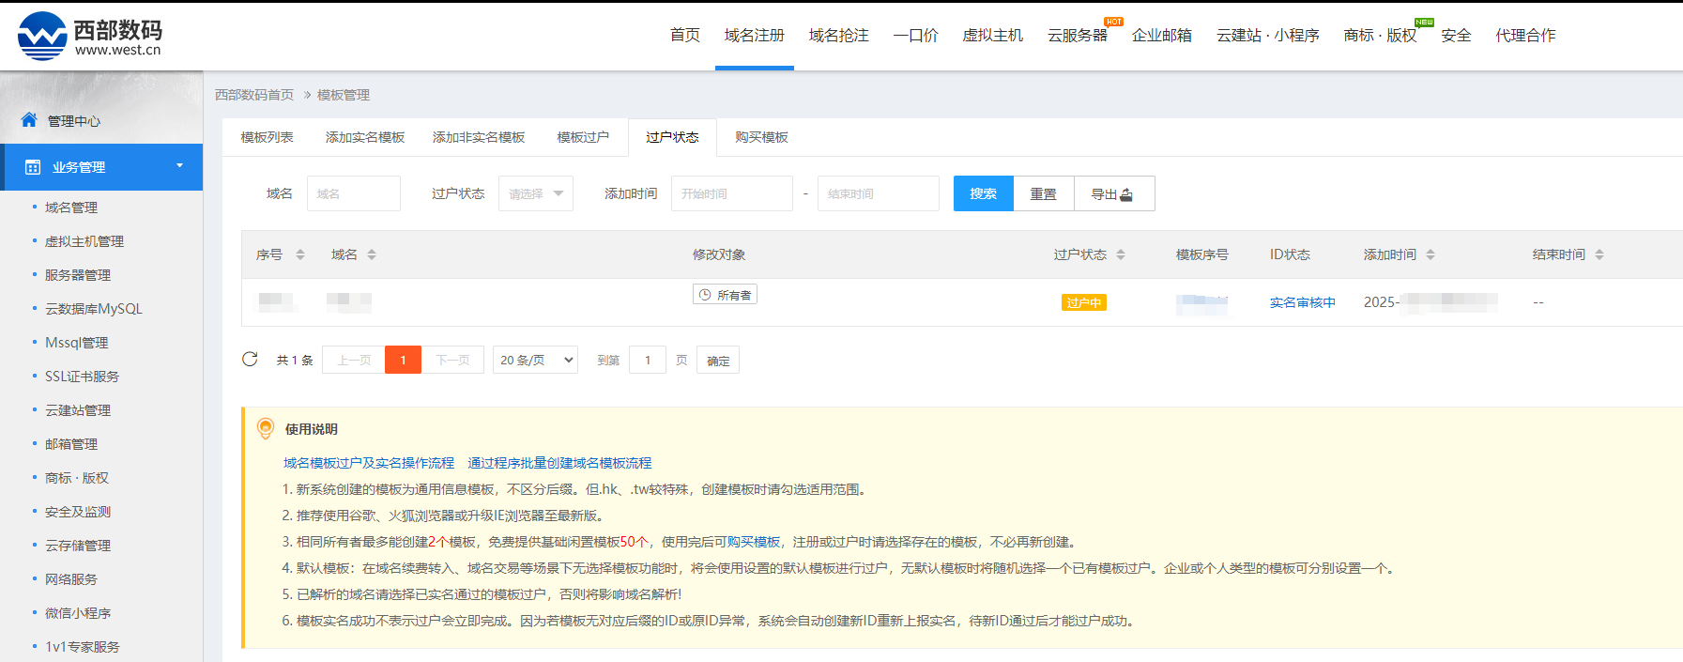Click the 下一页 pagination button

coord(452,360)
